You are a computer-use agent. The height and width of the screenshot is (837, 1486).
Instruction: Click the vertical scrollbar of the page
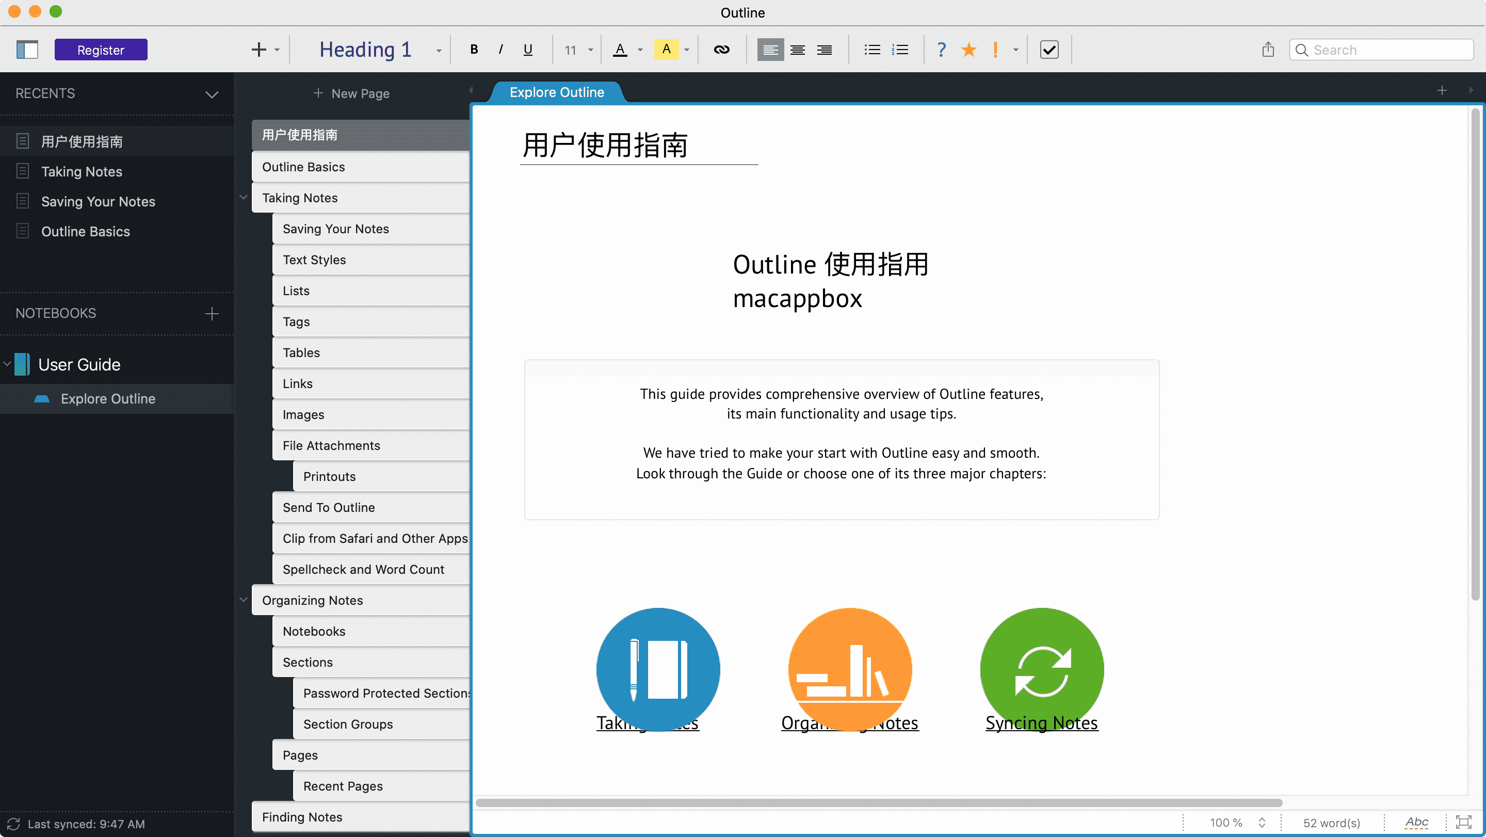click(x=1476, y=355)
